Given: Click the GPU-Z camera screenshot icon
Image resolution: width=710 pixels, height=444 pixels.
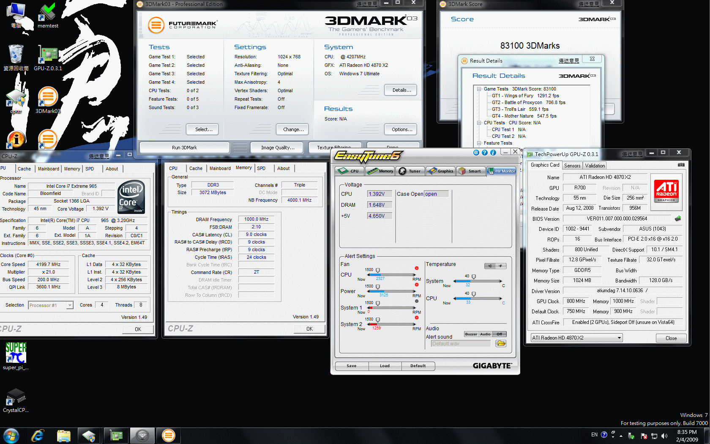Looking at the screenshot, I should coord(681,165).
